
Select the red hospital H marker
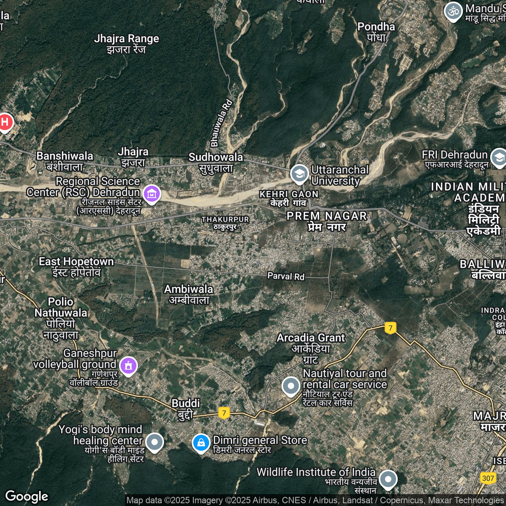5,122
